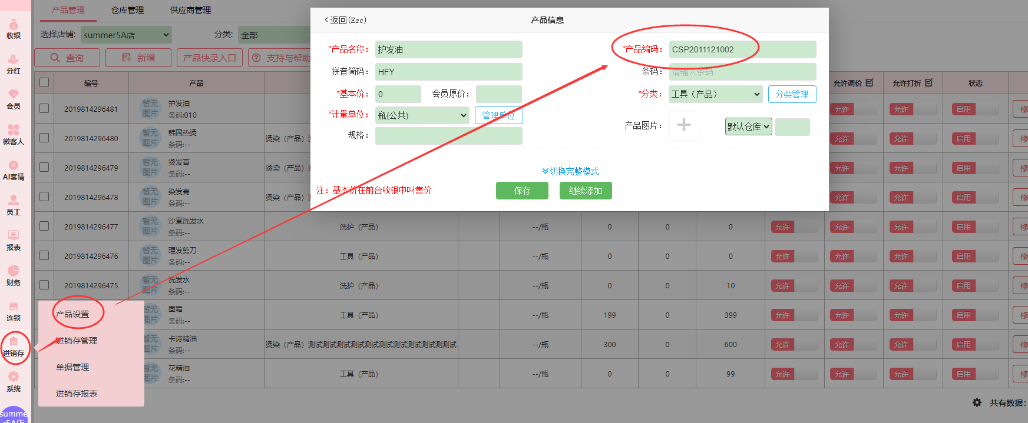Toggle 允许打折 for the 卡诗精油 row

click(913, 345)
